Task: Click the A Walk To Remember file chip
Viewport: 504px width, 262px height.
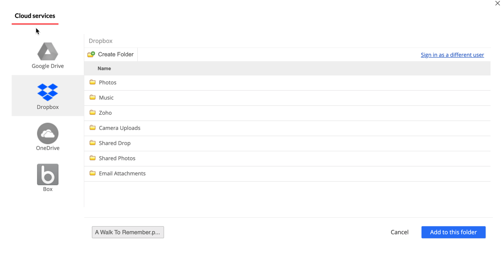Action: (x=128, y=232)
